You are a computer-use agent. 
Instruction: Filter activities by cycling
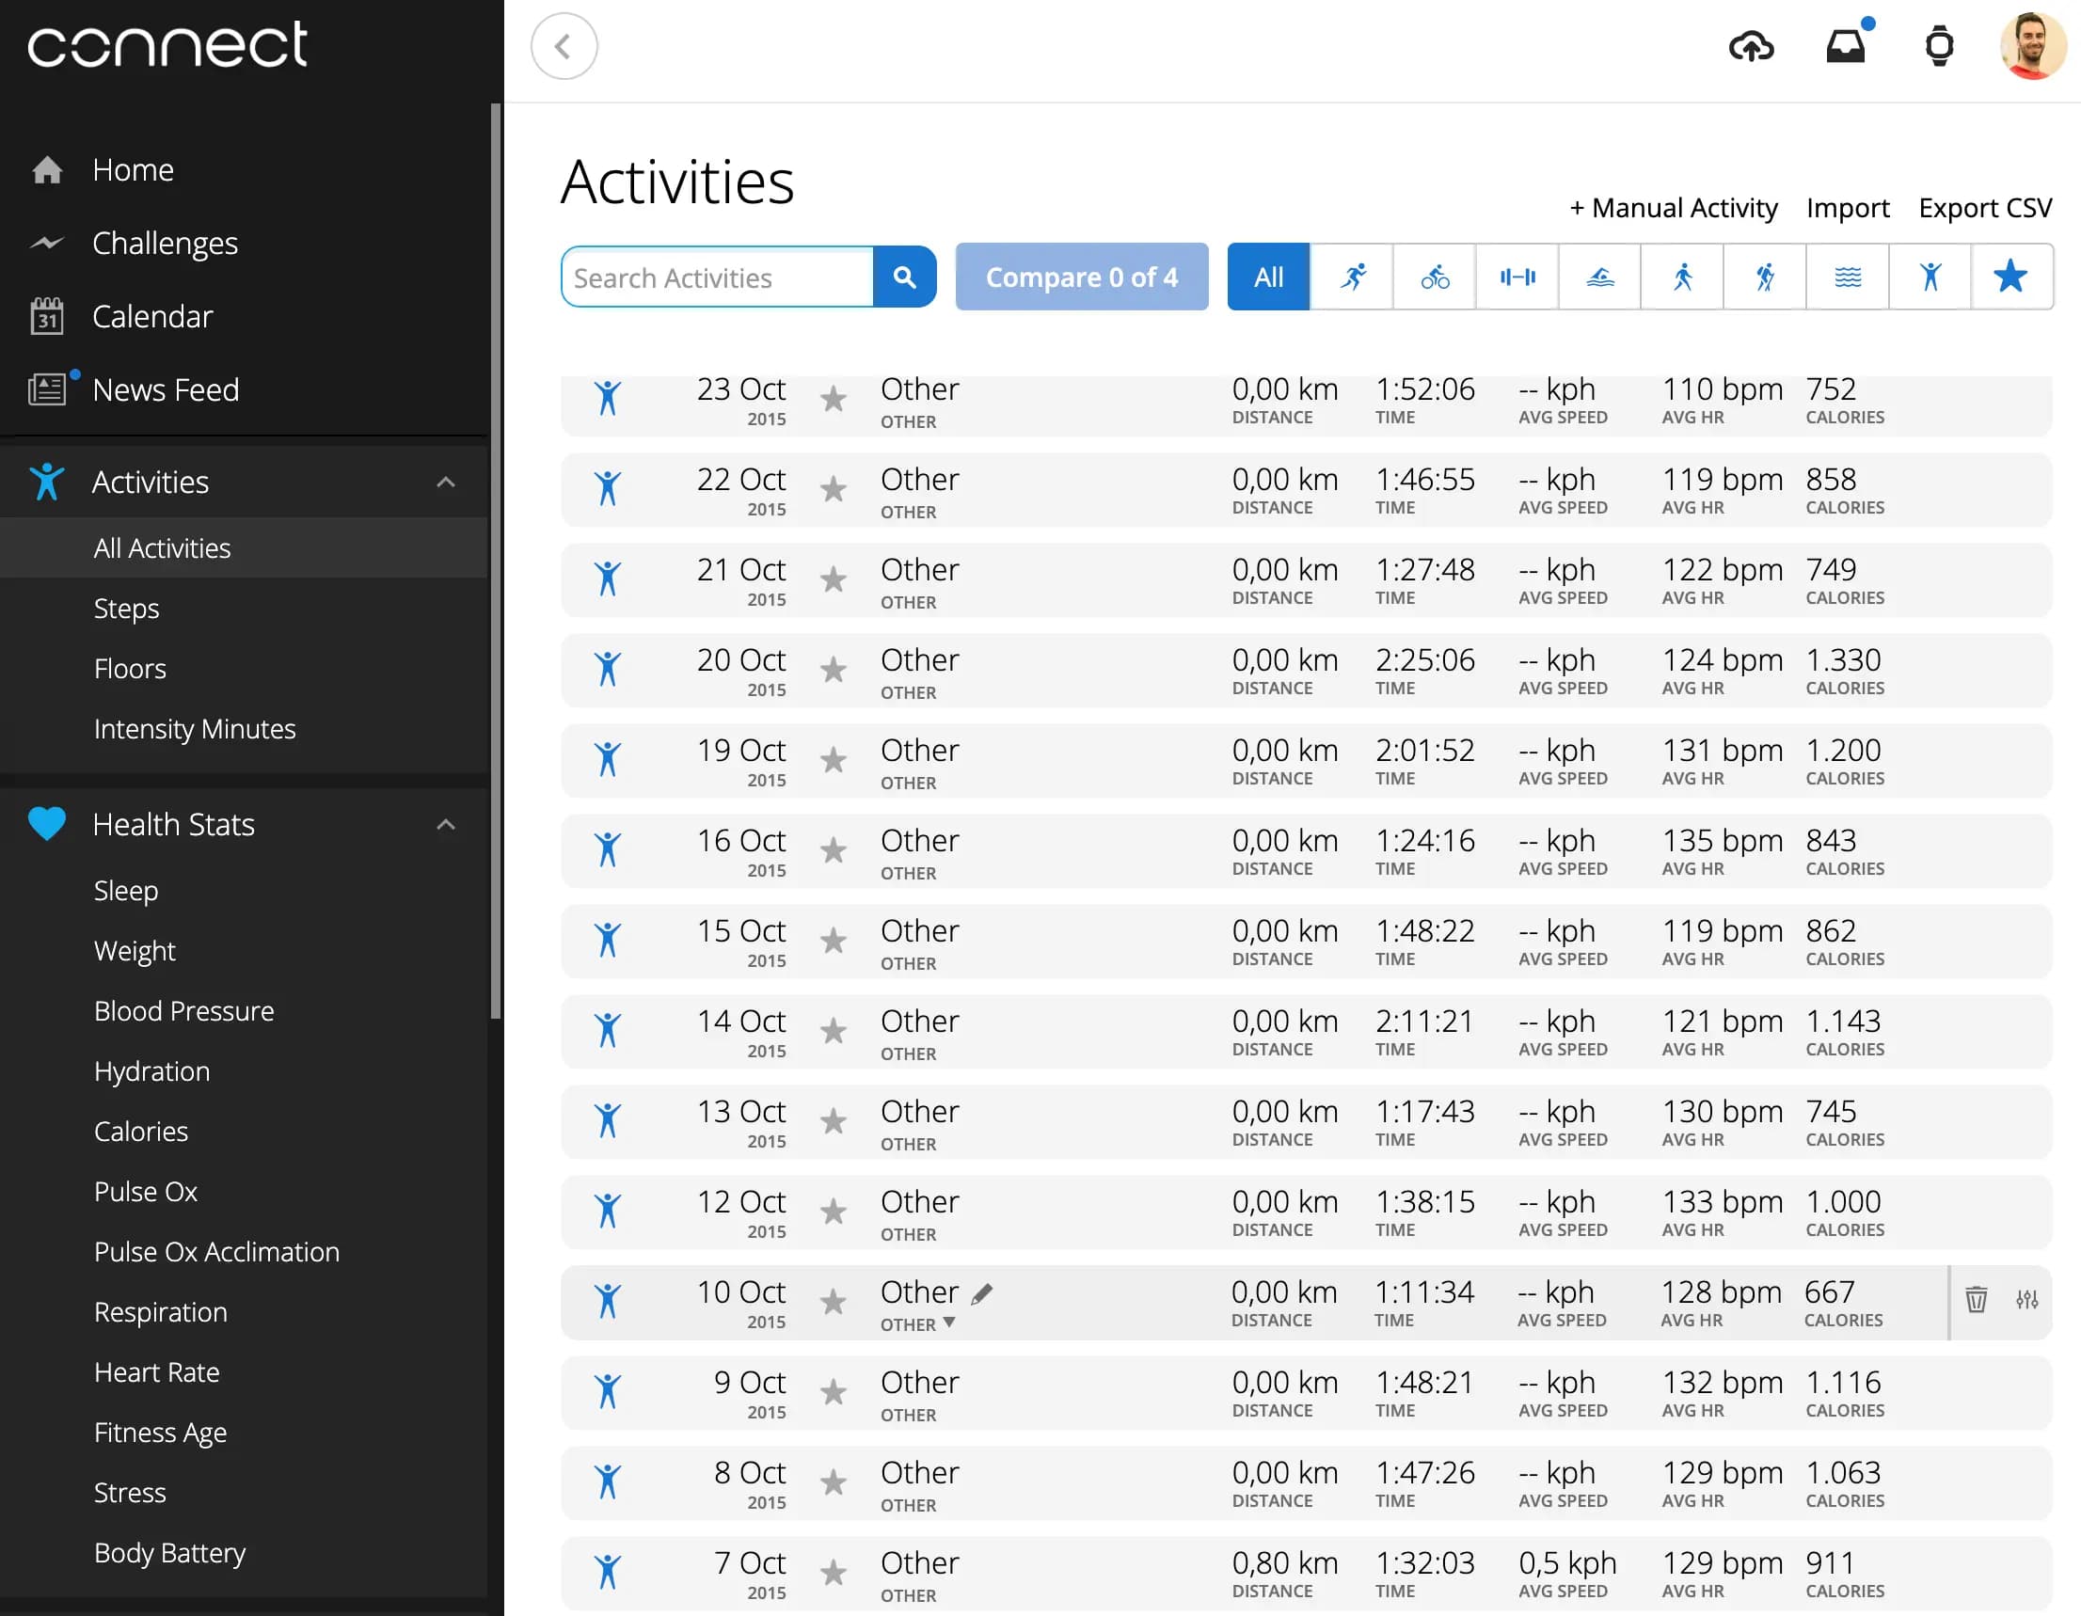(x=1434, y=277)
